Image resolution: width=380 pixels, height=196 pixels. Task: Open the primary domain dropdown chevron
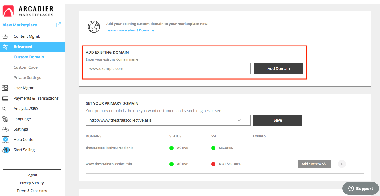click(x=239, y=120)
